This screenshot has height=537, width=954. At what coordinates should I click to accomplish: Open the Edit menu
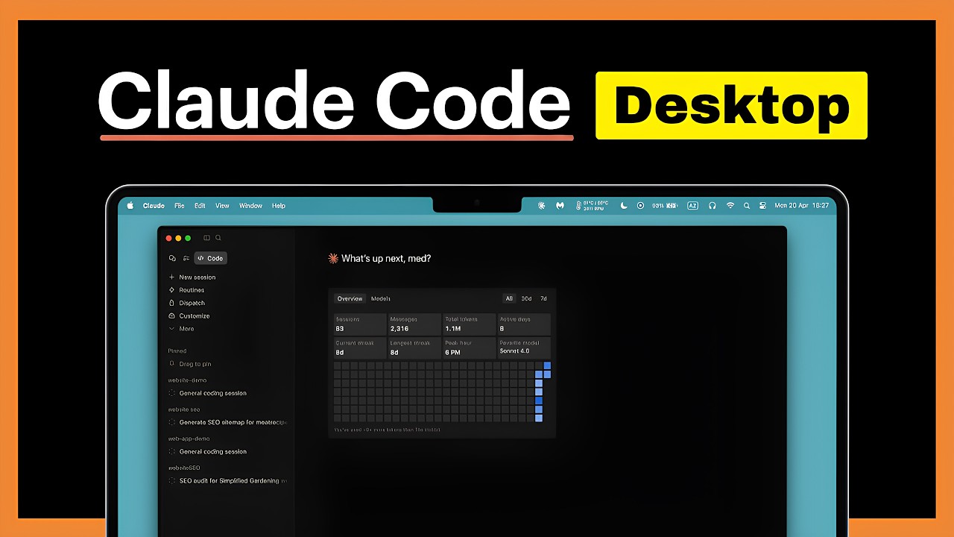pos(200,206)
